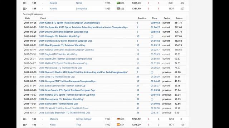Open 2019 Weert ETU European Championships
This screenshot has width=229, height=128.
pos(65,59)
